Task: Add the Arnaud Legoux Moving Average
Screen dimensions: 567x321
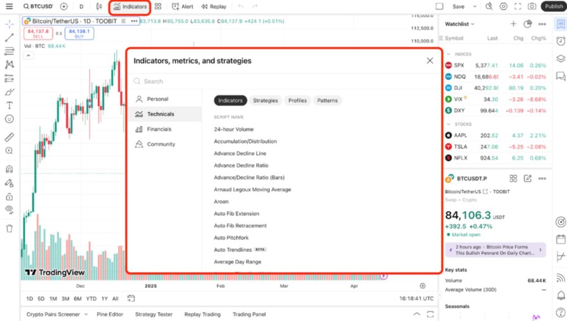Action: click(x=252, y=189)
